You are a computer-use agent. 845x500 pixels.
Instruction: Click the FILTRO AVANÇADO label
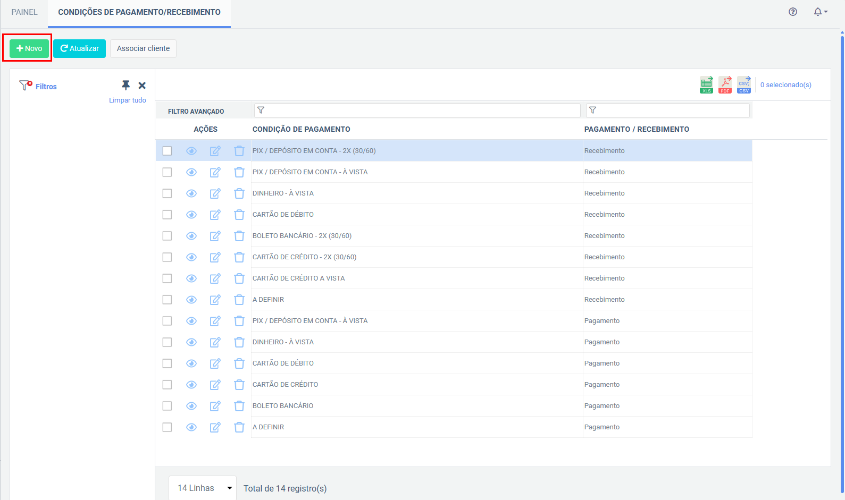point(196,112)
